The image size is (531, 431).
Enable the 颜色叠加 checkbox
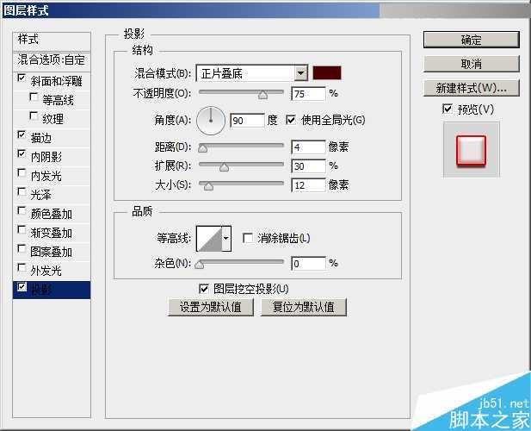click(x=22, y=211)
